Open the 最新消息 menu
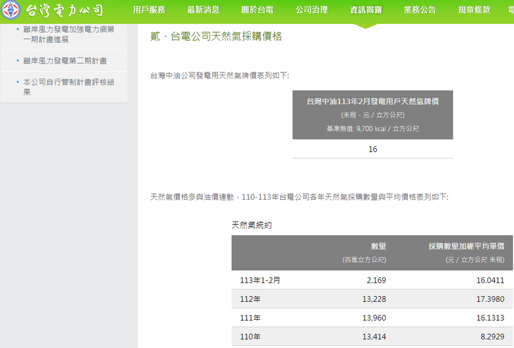 [203, 10]
